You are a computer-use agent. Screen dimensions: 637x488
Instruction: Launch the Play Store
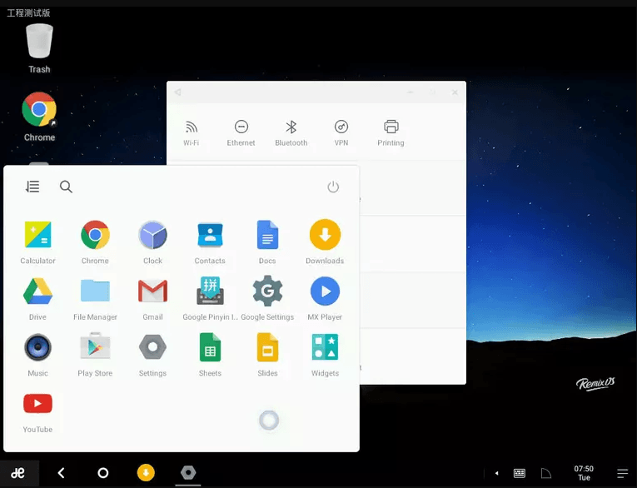95,355
